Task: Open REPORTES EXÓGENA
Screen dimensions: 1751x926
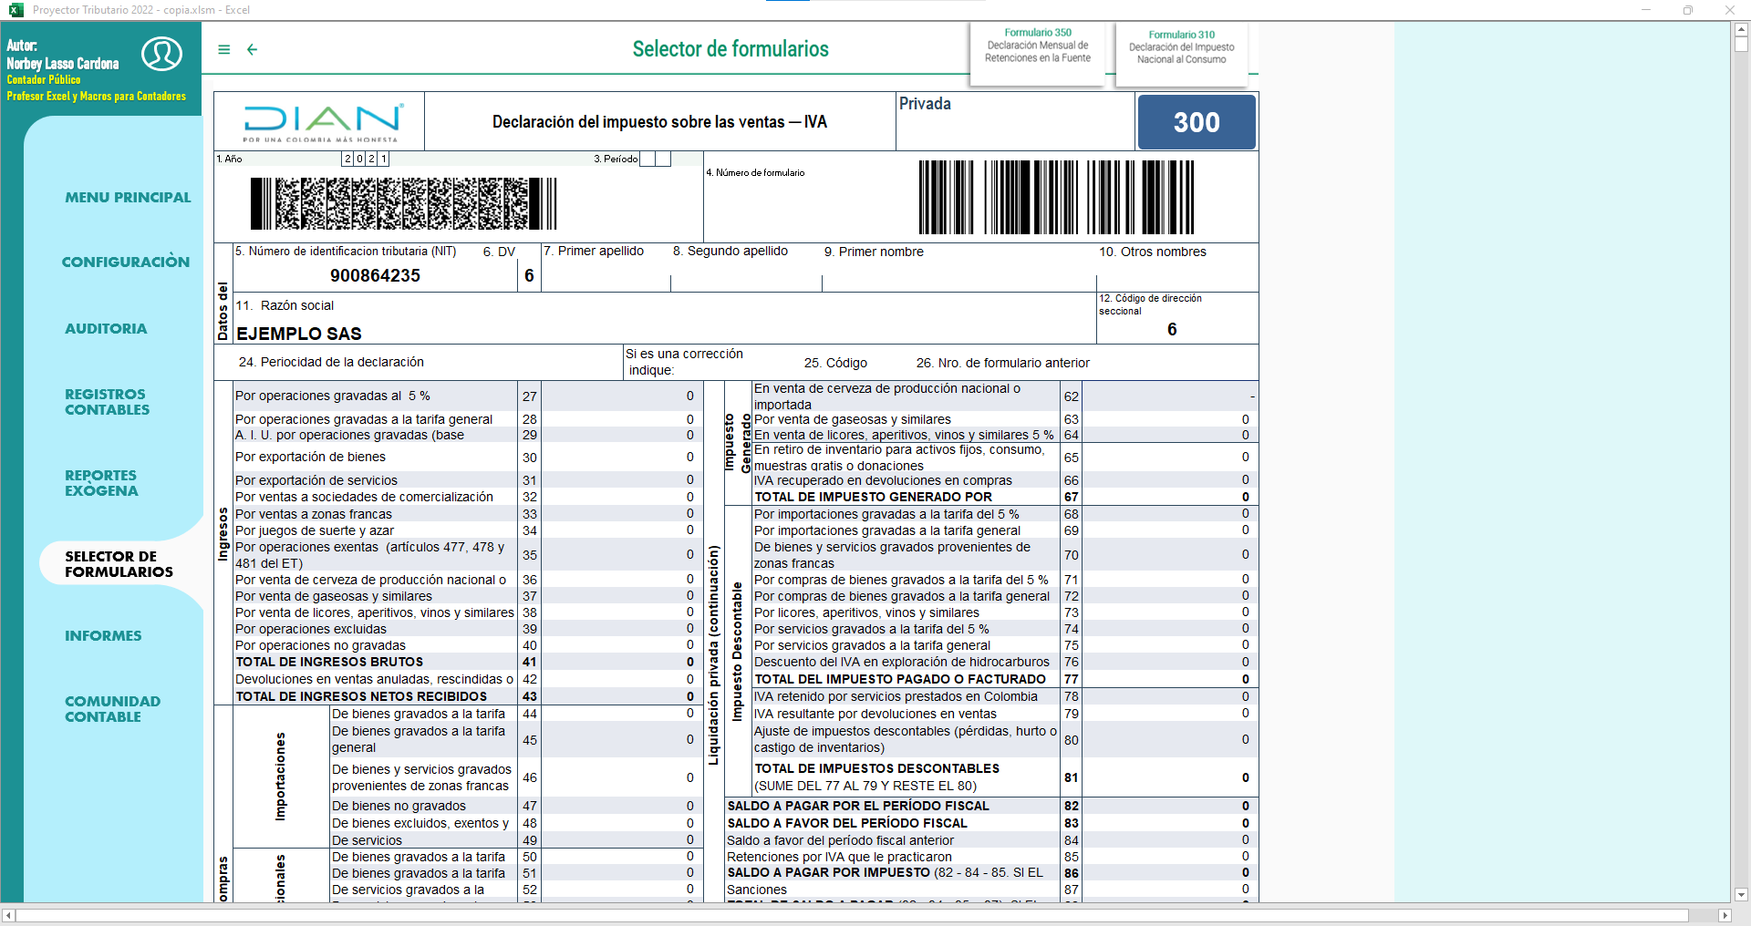Action: pos(101,483)
